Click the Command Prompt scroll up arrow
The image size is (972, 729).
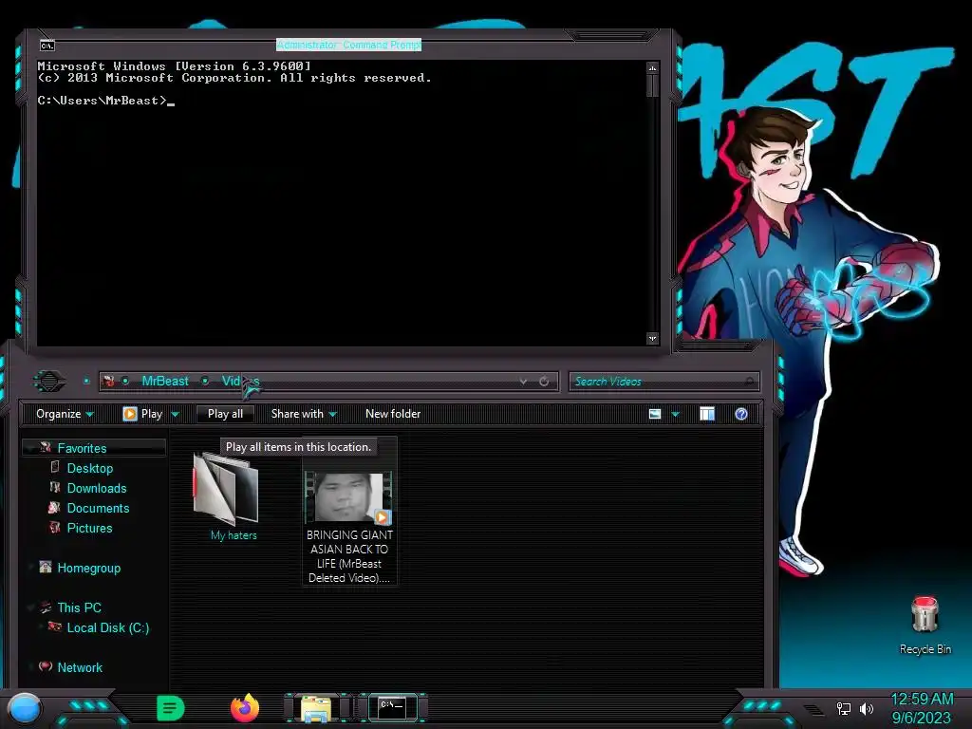click(x=652, y=67)
